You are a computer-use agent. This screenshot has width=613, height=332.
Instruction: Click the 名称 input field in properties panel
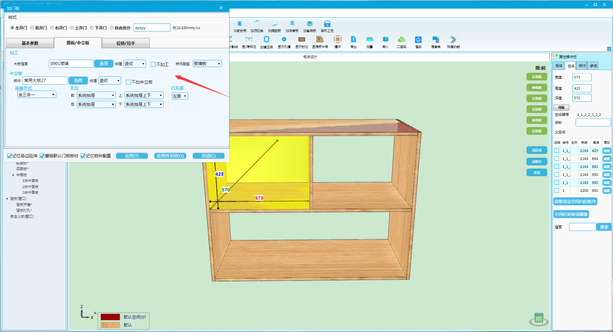pyautogui.click(x=593, y=123)
